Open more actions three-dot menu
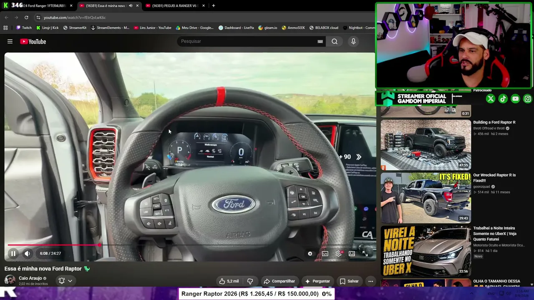 370,281
